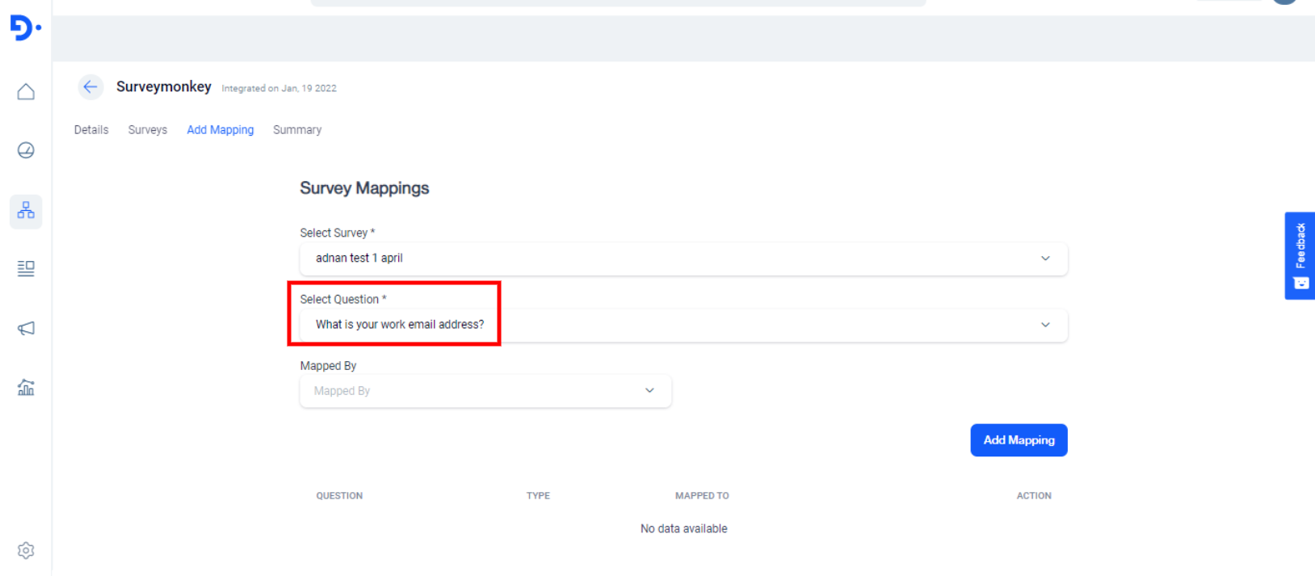Open the list view icon in the sidebar

(26, 268)
